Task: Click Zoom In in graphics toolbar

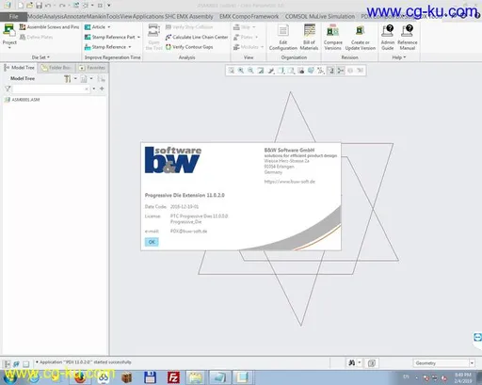Action: click(241, 71)
